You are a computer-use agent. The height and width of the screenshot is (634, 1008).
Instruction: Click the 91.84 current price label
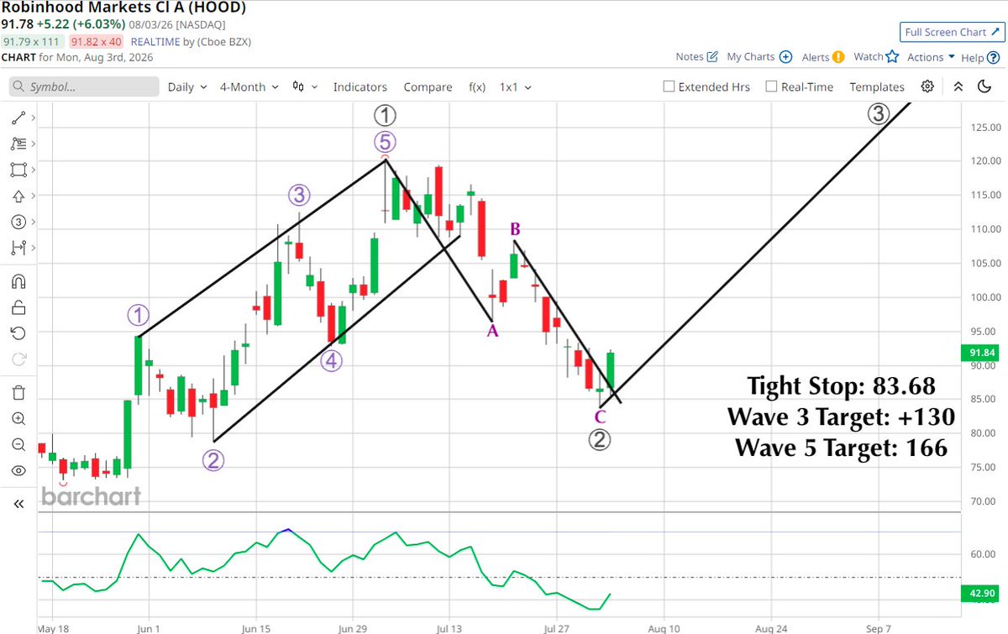pos(979,353)
